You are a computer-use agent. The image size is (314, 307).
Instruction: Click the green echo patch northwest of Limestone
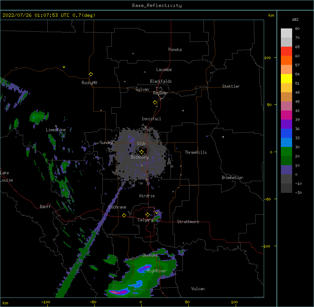[x=38, y=117]
